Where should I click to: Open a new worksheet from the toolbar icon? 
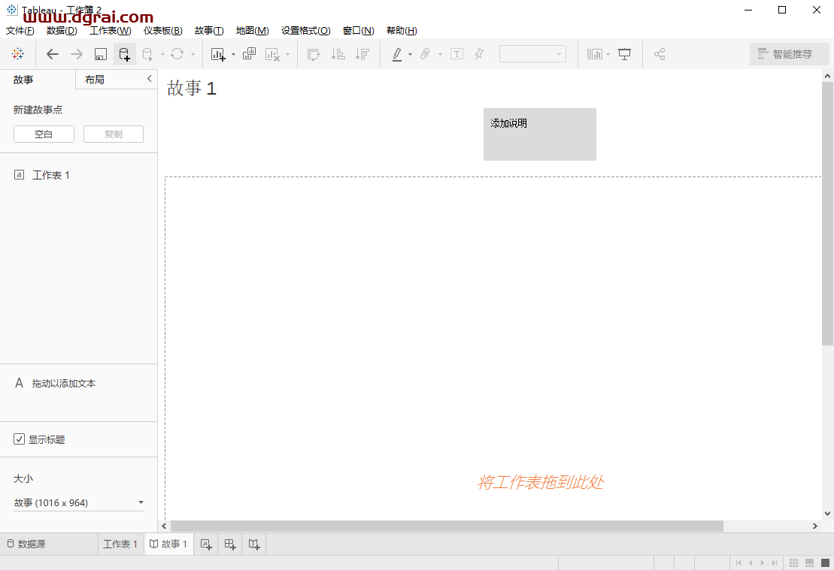pos(217,53)
